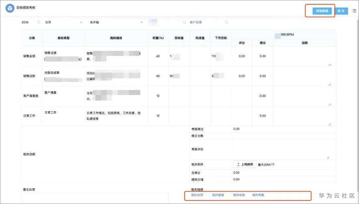The width and height of the screenshot is (359, 204).
Task: Click the weight 10 in 日常工作 row
Action: tap(158, 116)
